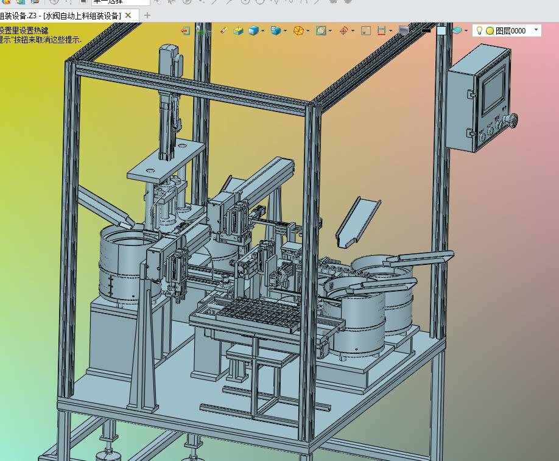Expand dropdown beside orange wireframe sphere
The image size is (559, 461).
pyautogui.click(x=308, y=31)
